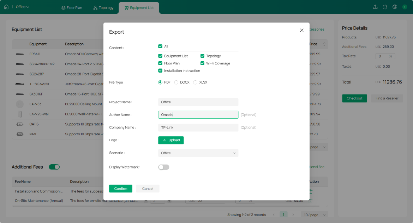Click the Confirm button
The width and height of the screenshot is (413, 223).
pos(120,188)
